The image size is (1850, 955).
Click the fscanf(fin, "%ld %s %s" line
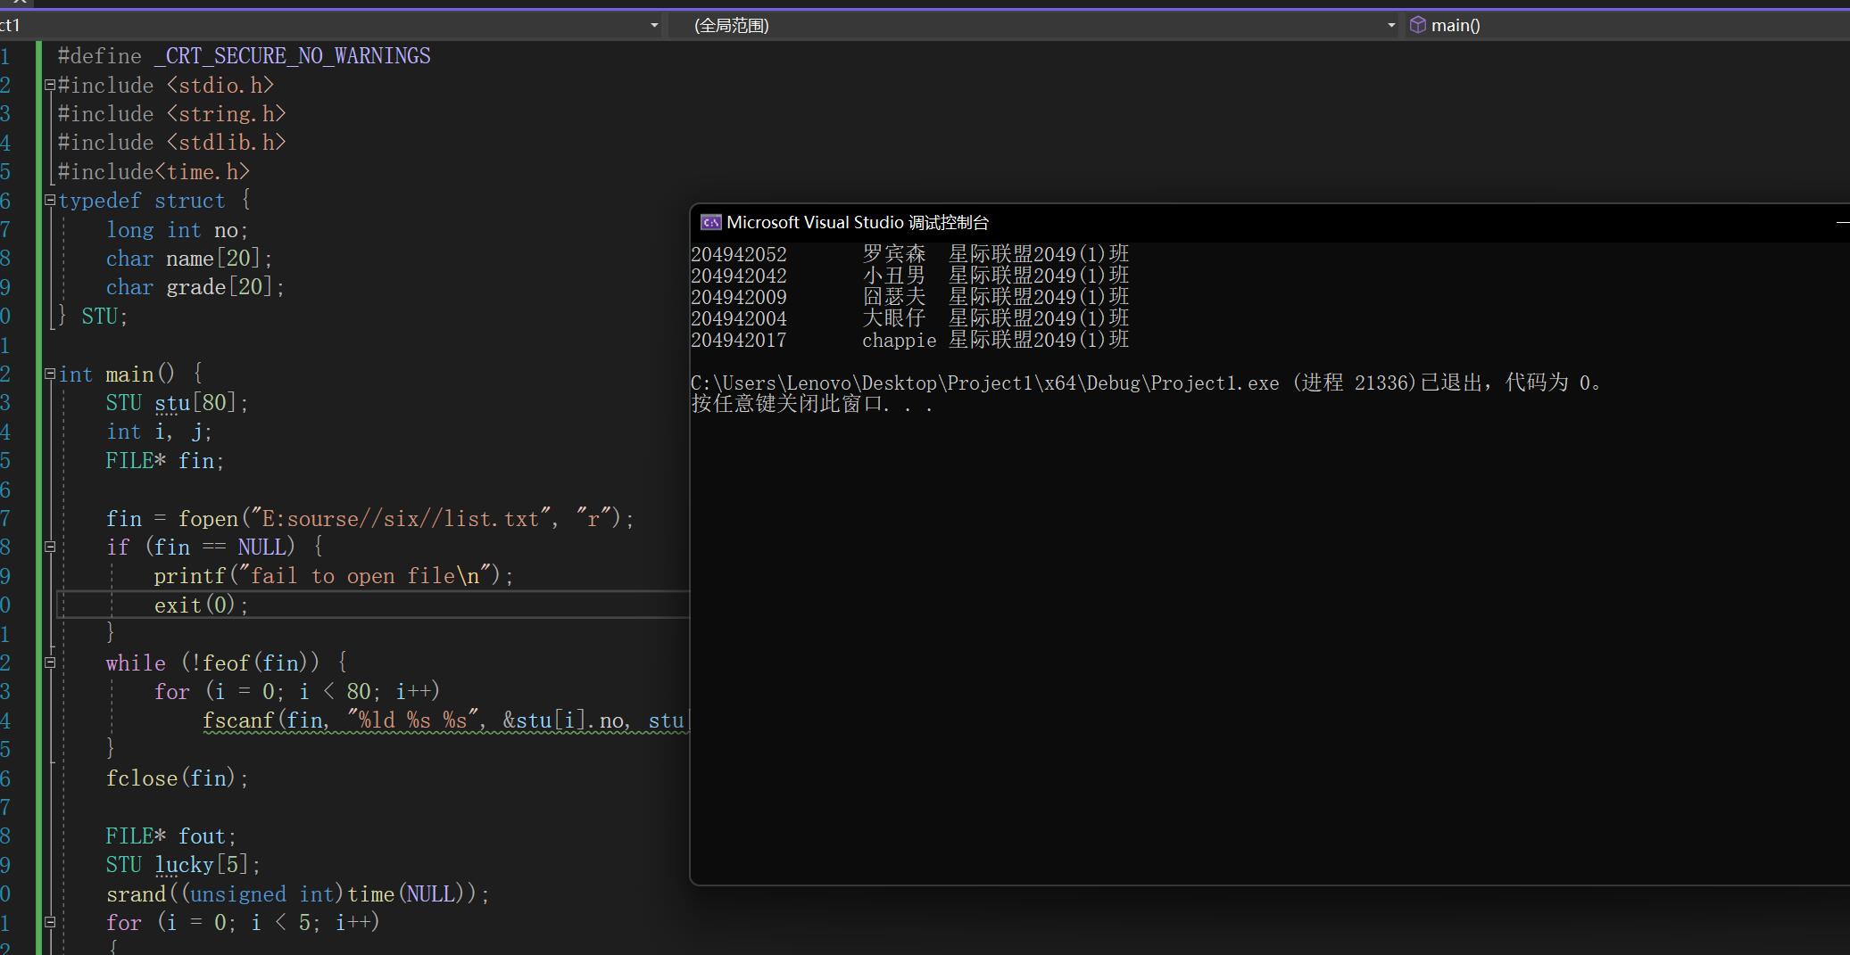(445, 720)
